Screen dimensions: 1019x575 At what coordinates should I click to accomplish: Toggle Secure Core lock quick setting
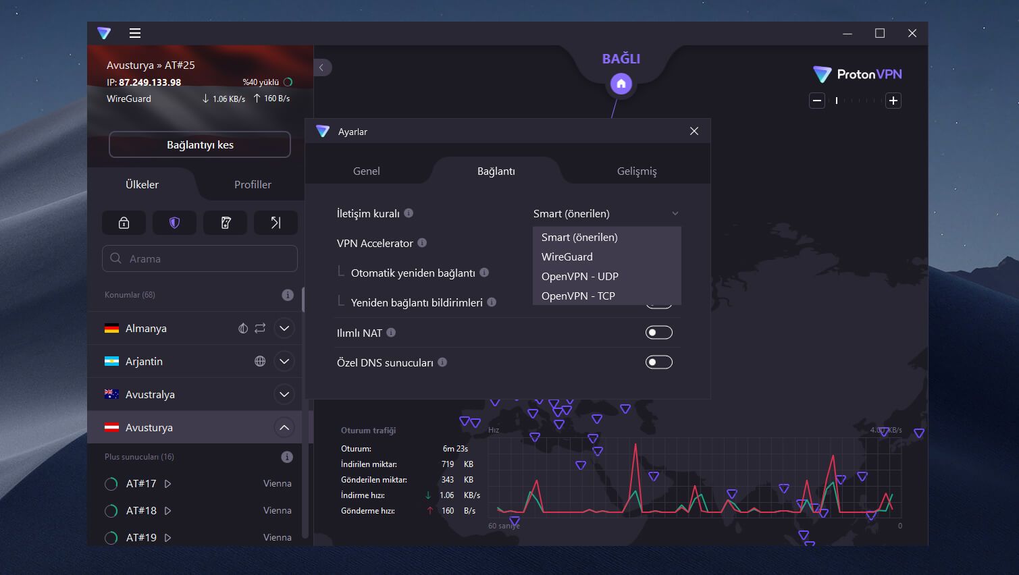coord(124,223)
